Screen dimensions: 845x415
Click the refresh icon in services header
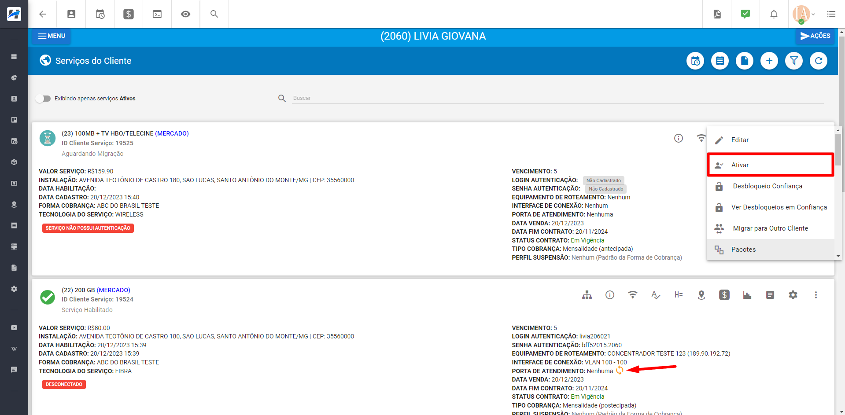[x=818, y=61]
